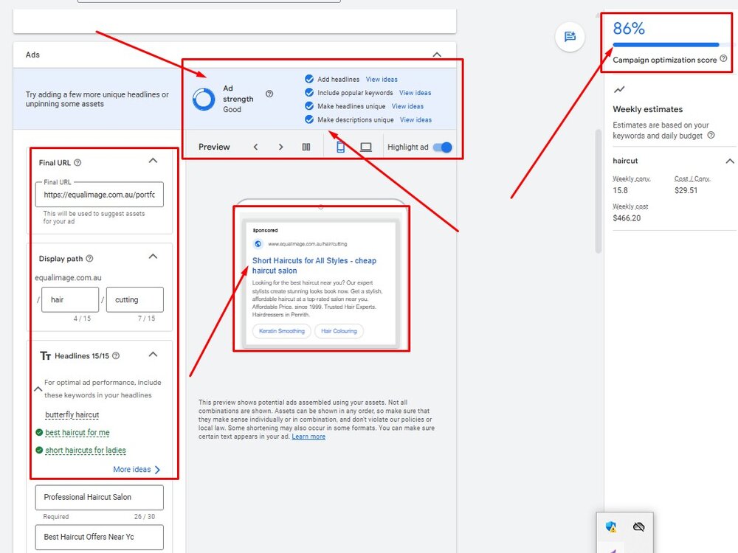
Task: Click More ideas link
Action: click(x=137, y=469)
